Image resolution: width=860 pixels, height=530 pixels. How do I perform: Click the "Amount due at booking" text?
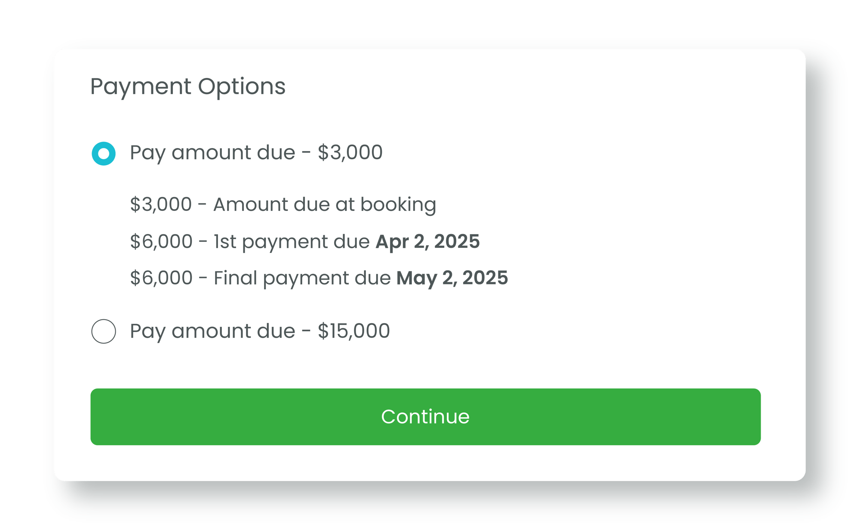[x=325, y=204]
